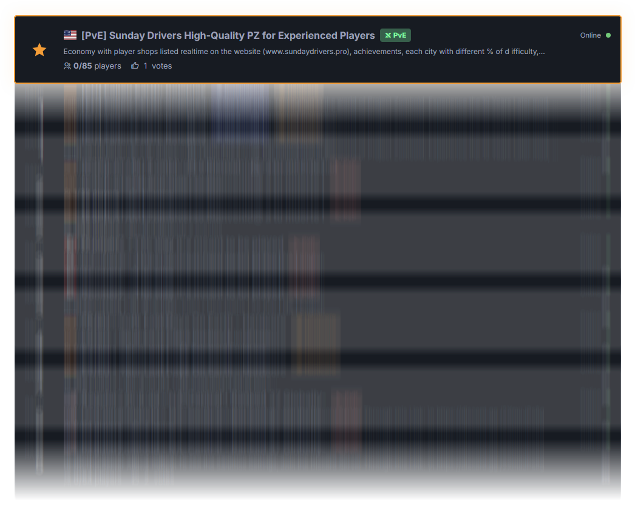Click the United States flag icon
Image resolution: width=635 pixels, height=510 pixels.
70,35
